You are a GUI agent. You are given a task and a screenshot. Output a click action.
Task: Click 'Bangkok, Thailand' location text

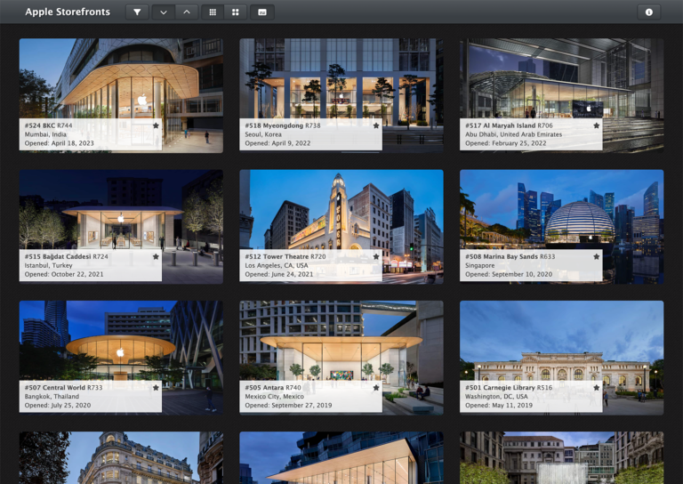52,397
